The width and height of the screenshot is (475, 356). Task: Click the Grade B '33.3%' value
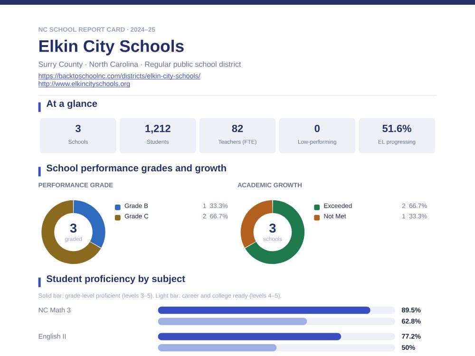[218, 206]
